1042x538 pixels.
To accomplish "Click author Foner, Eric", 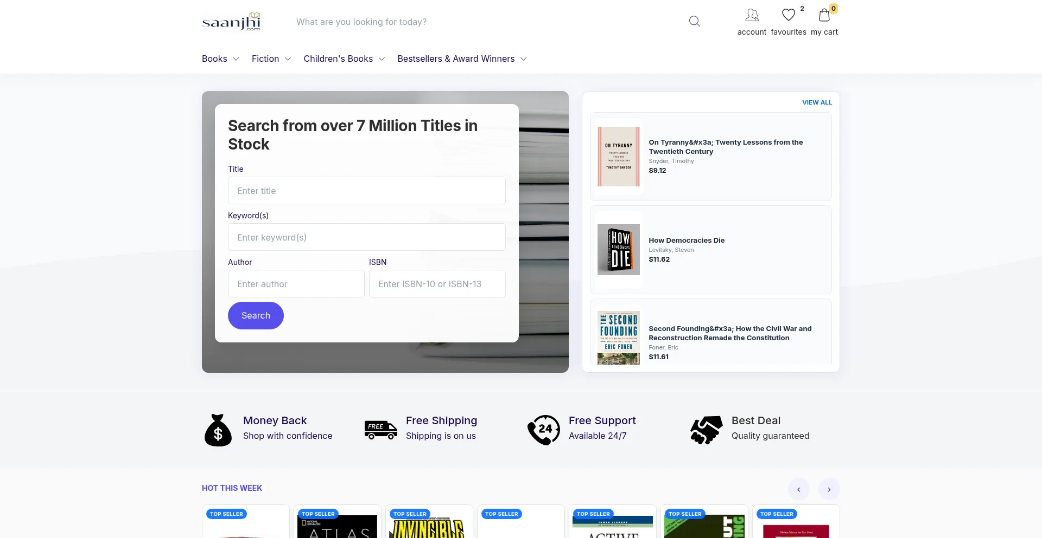I will coord(664,347).
